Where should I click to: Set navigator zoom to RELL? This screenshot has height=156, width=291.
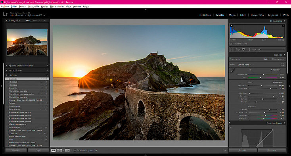(x=35, y=21)
